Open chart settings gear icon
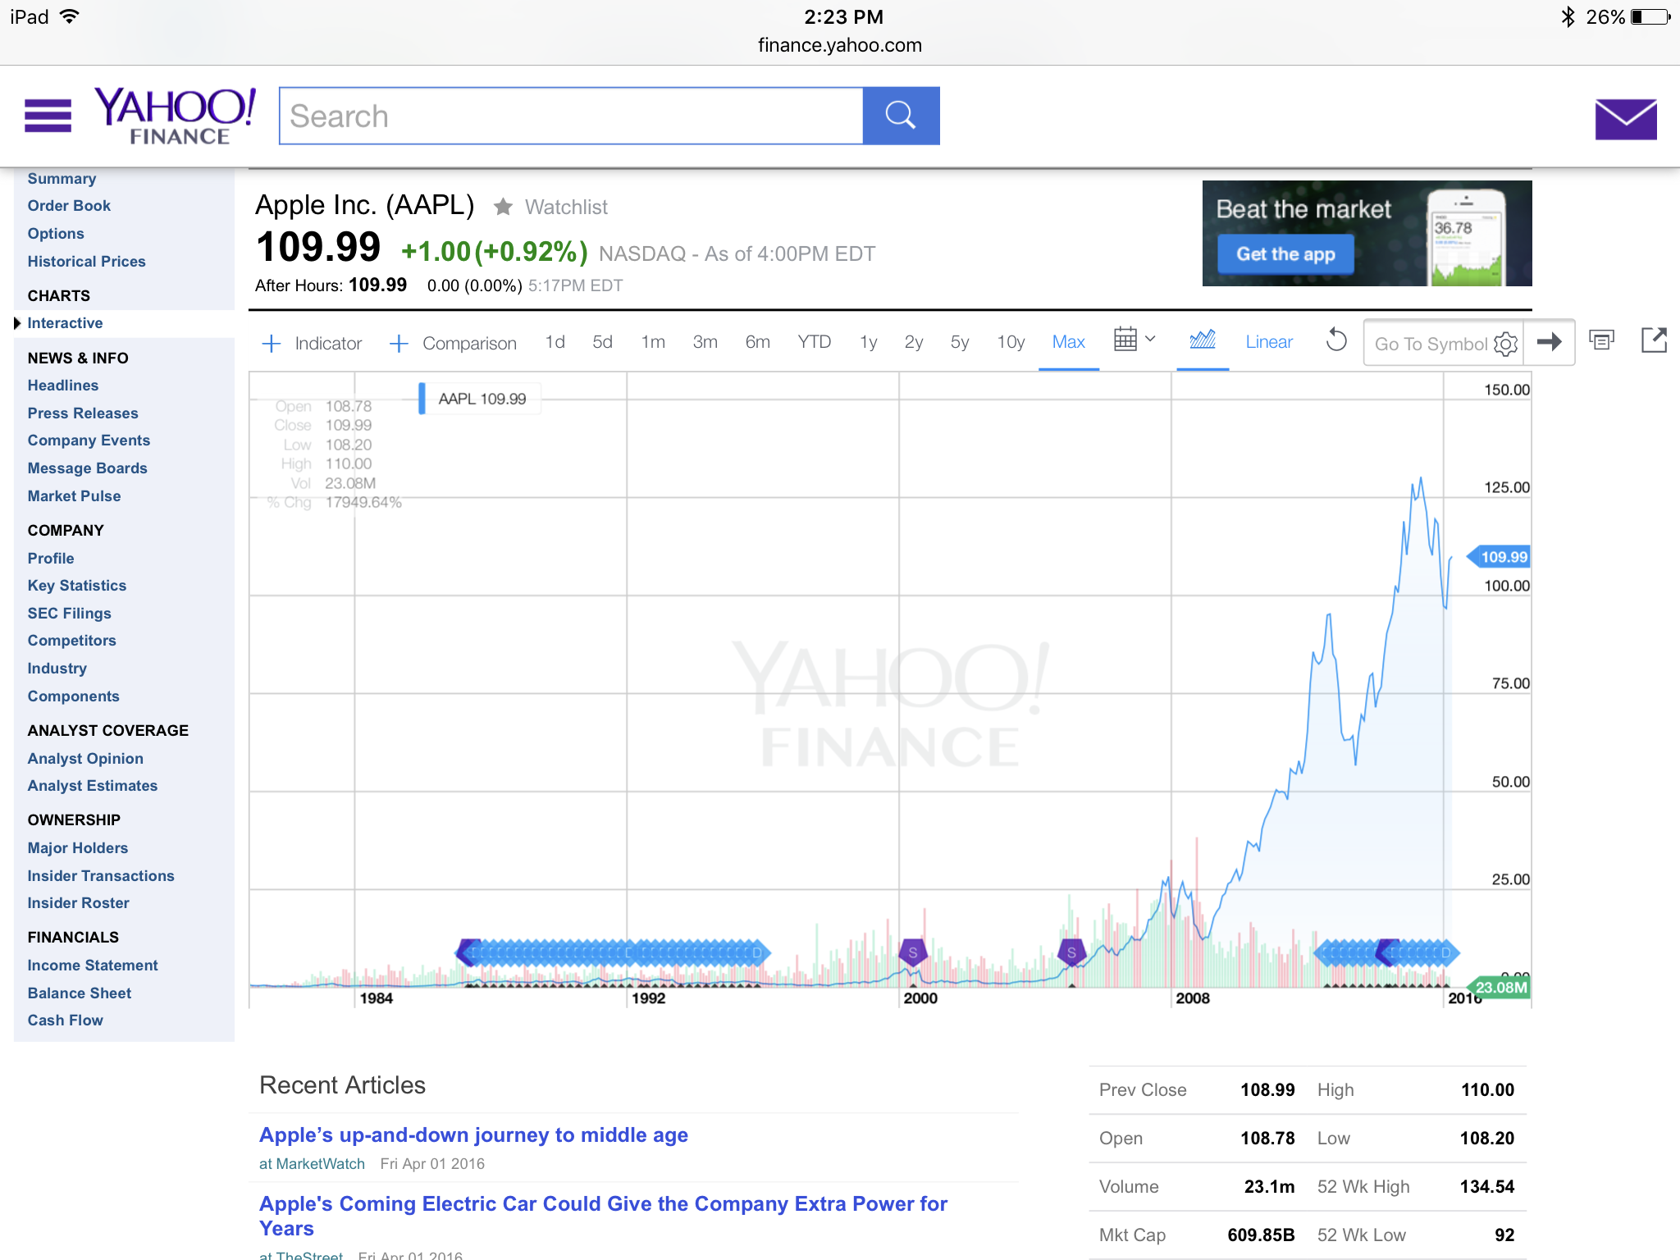The width and height of the screenshot is (1680, 1260). tap(1506, 344)
